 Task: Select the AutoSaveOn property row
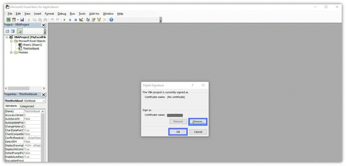[23, 119]
